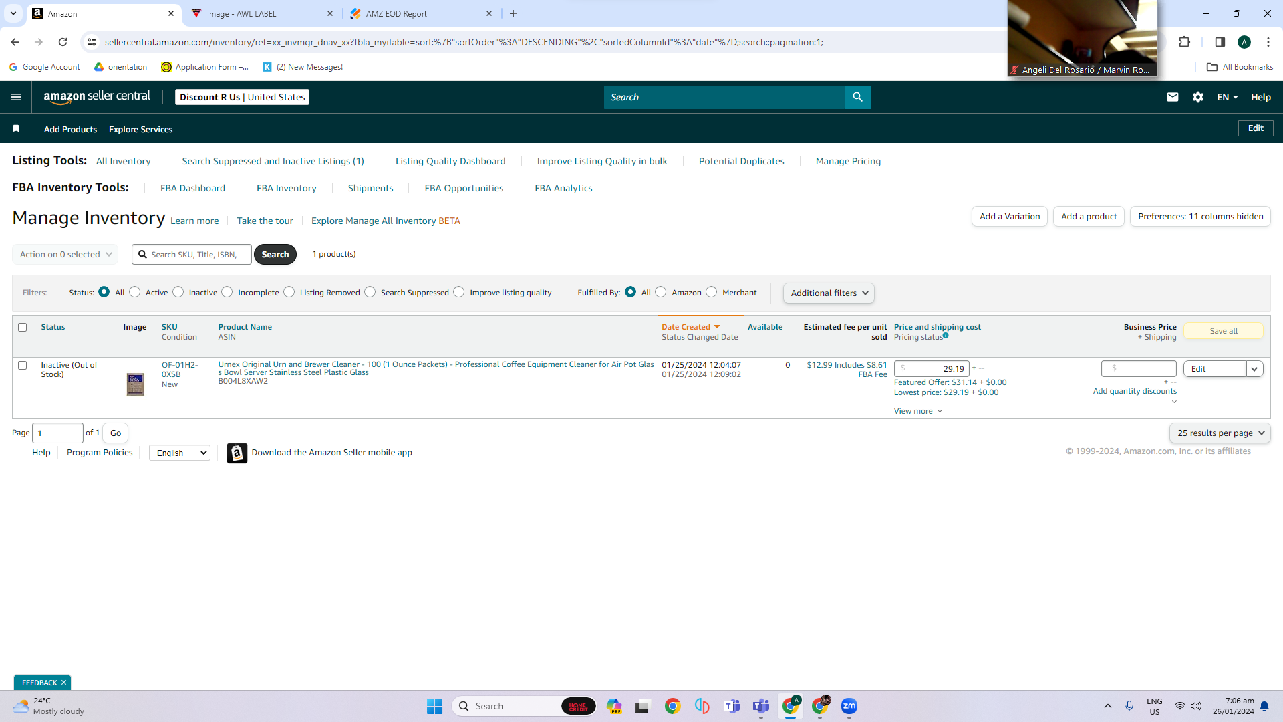
Task: Open the messages envelope icon
Action: point(1172,97)
